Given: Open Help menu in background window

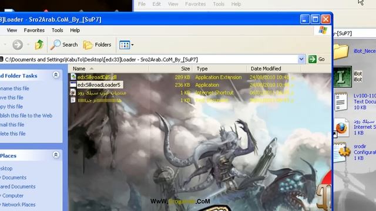Looking at the screenshot, I should [x=236, y=4].
